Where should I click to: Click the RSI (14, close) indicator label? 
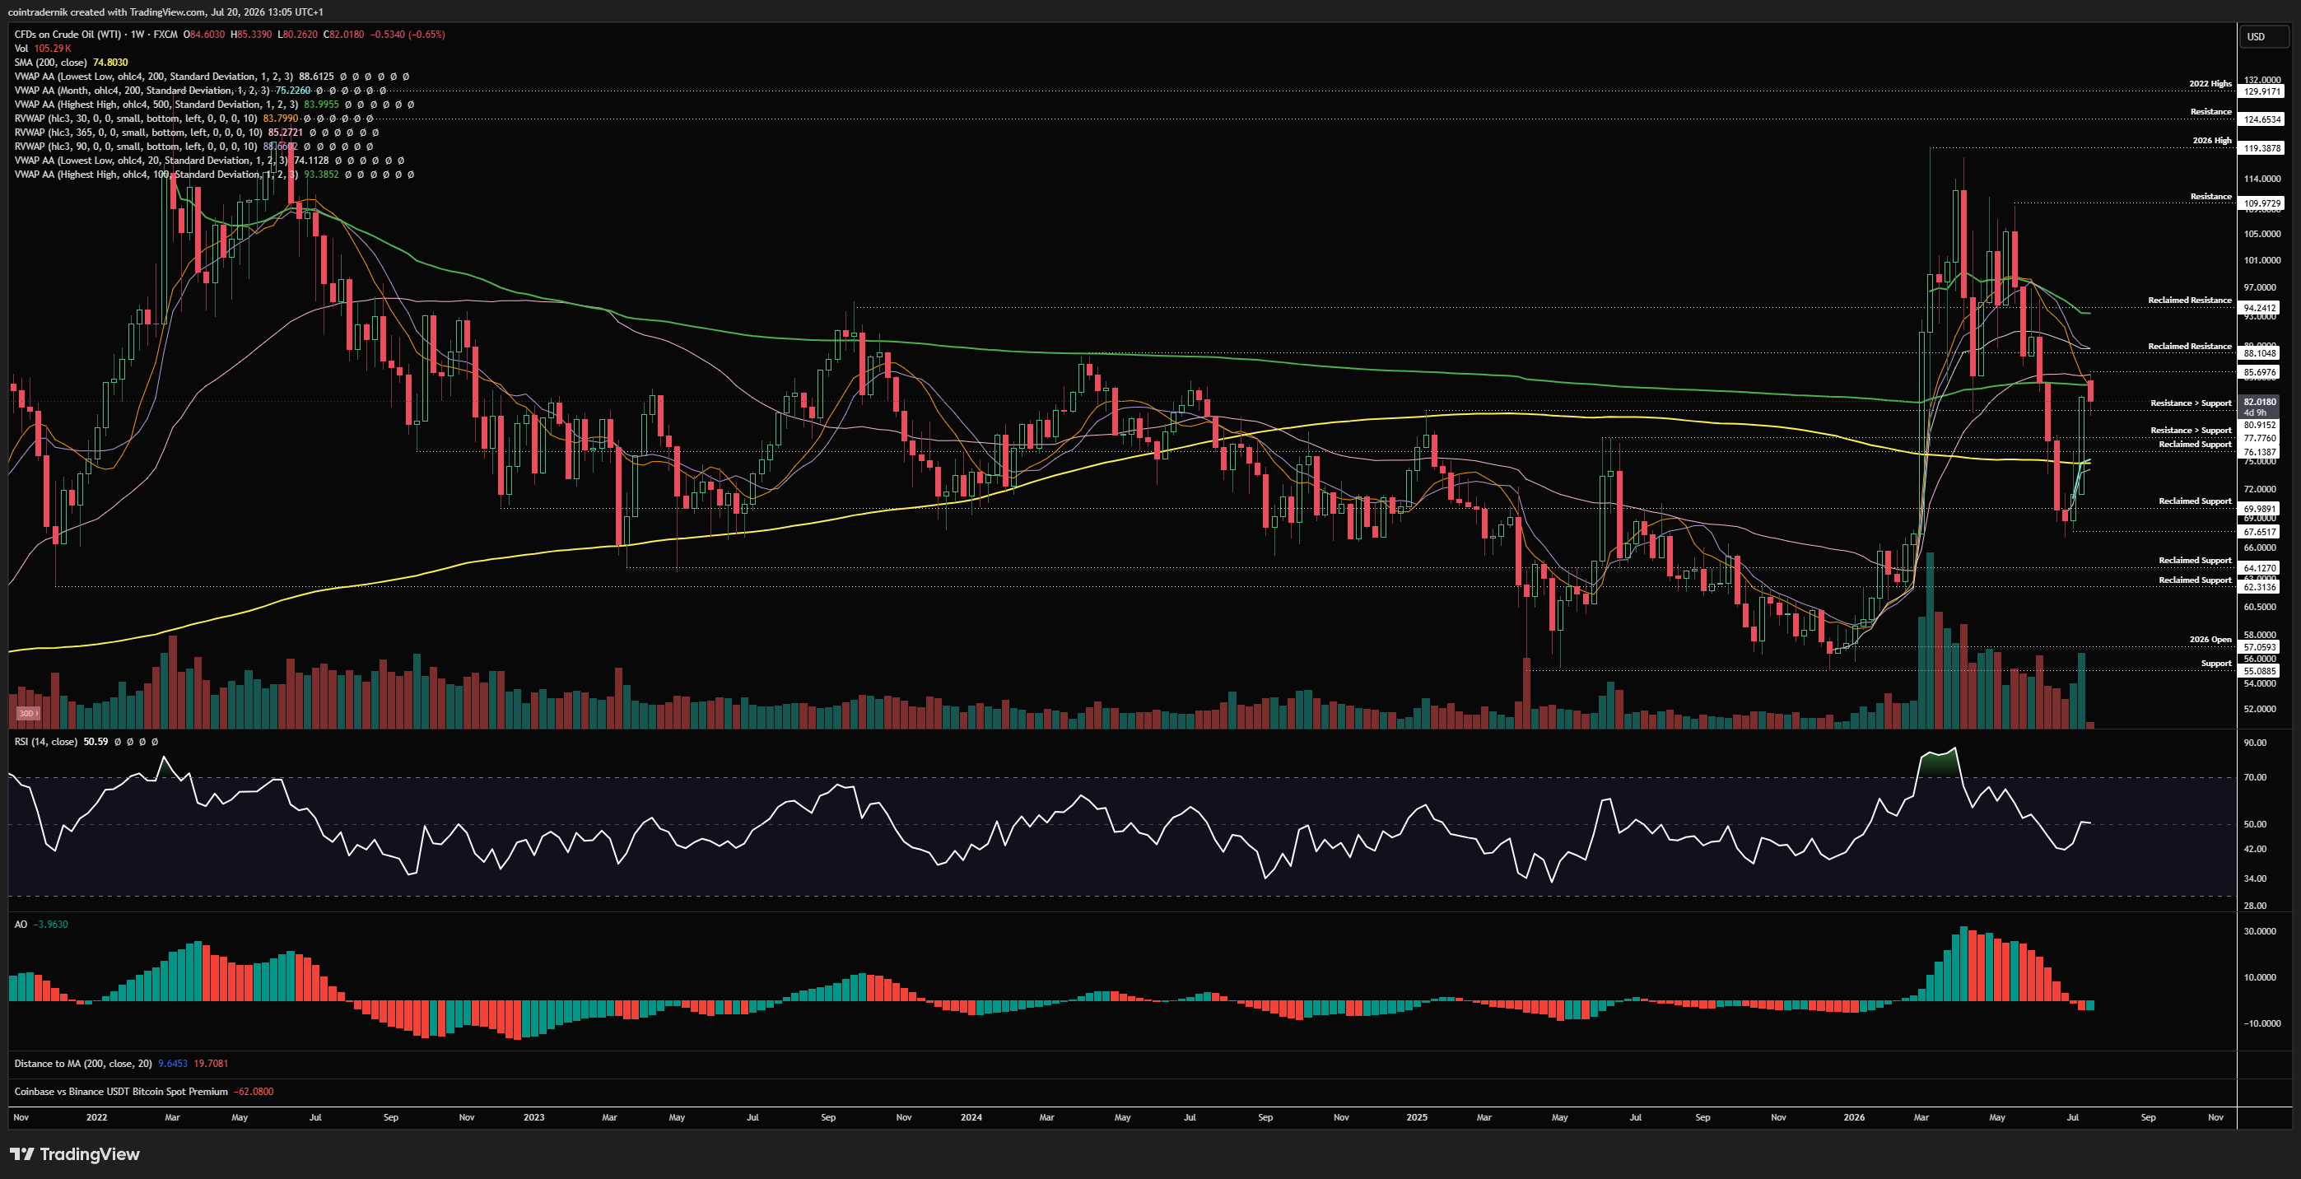pyautogui.click(x=45, y=741)
